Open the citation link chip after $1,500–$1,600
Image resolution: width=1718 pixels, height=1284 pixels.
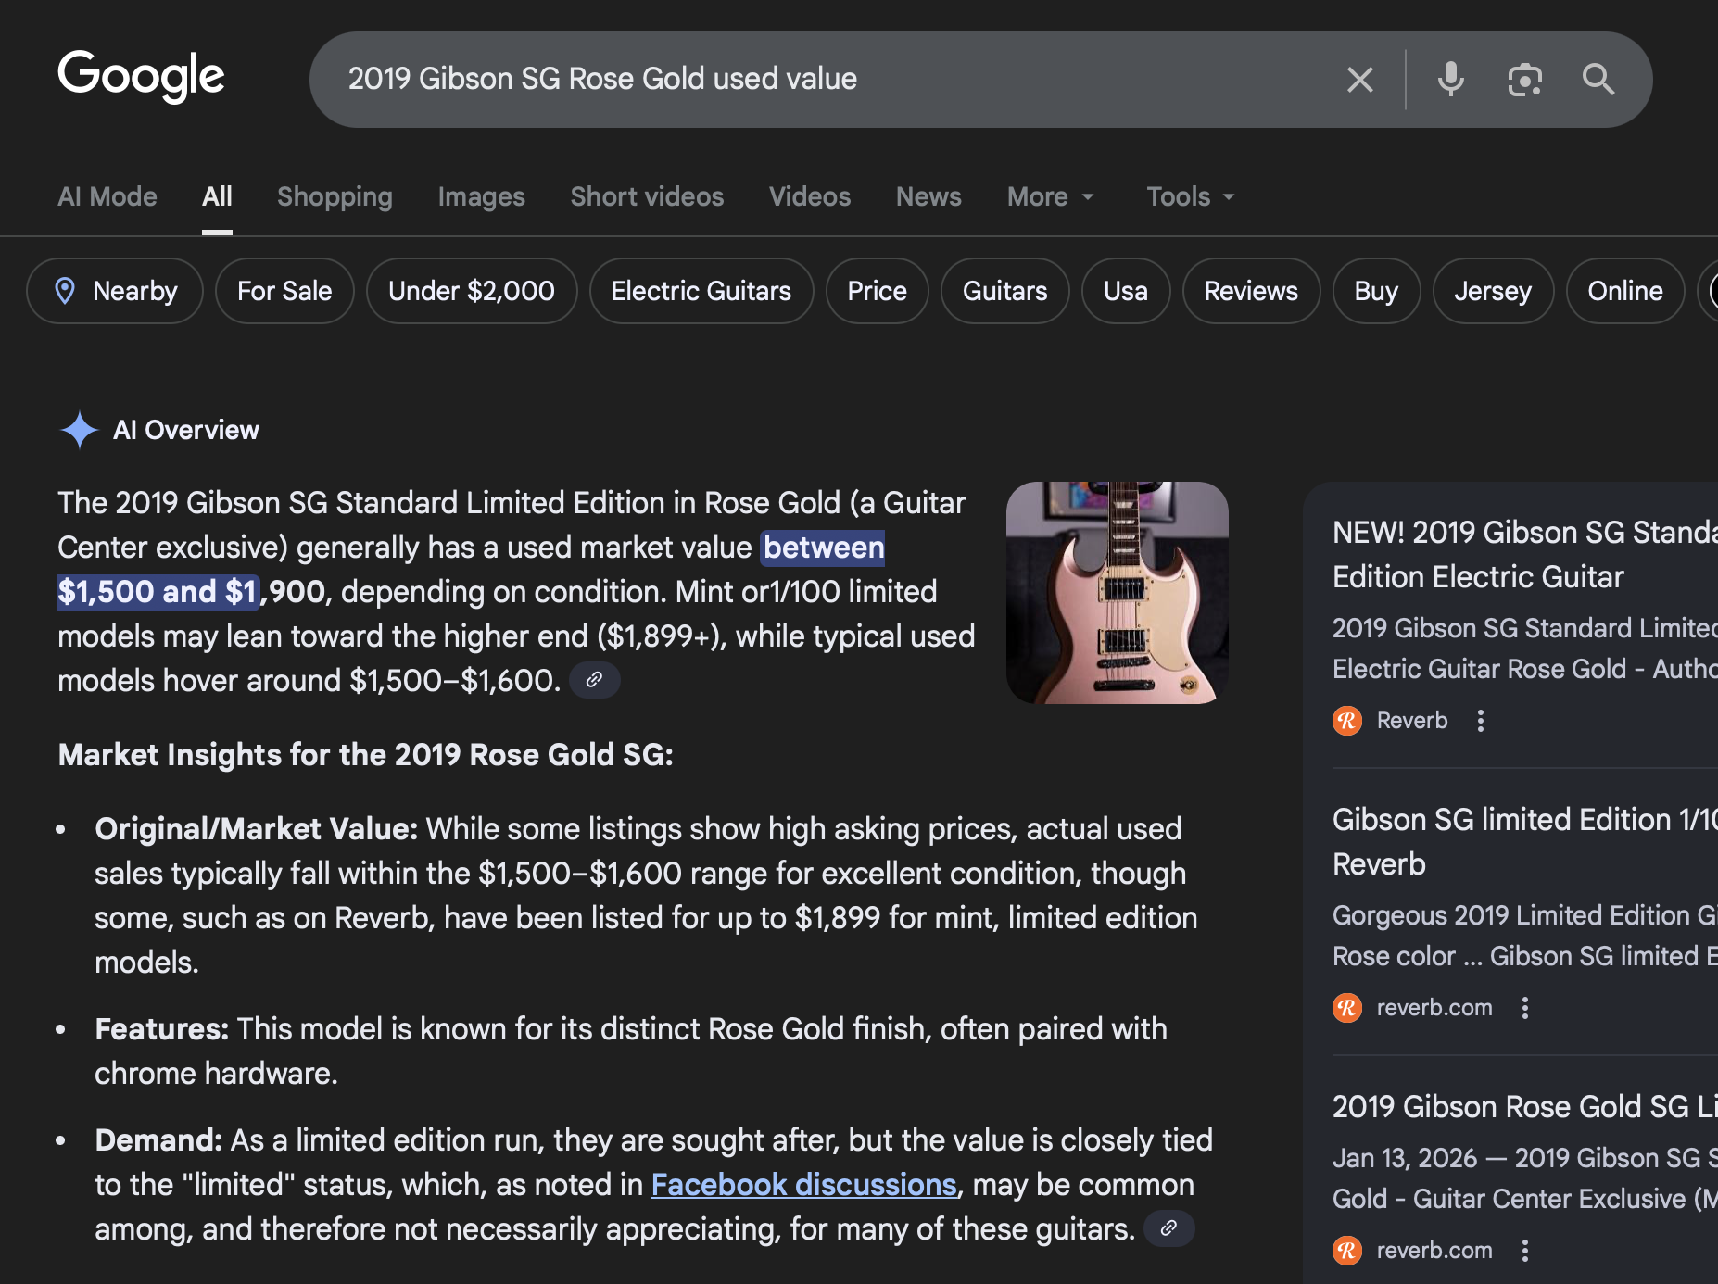pyautogui.click(x=594, y=679)
